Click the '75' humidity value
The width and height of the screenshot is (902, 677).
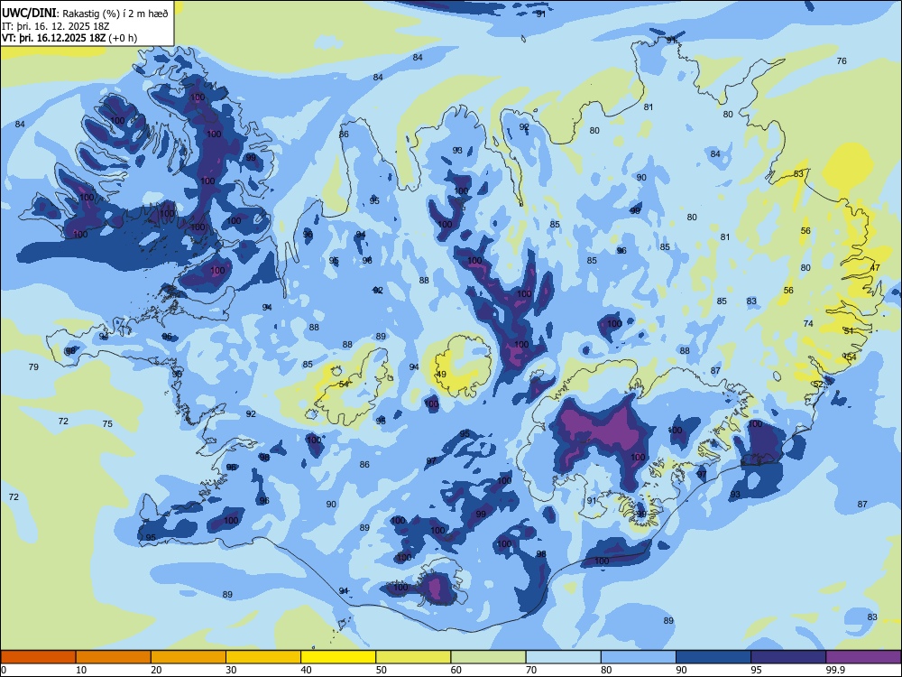107,423
